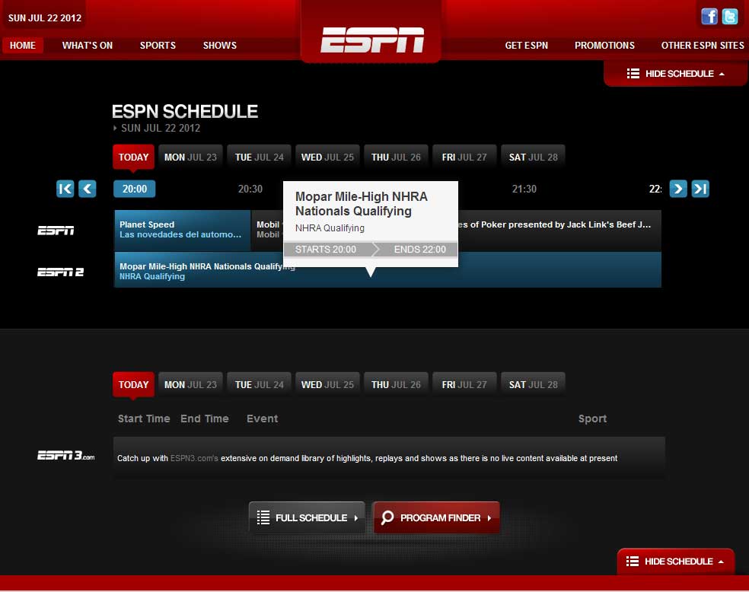Open the Mopar Mile-High NHRA program on ESPN 2
The width and height of the screenshot is (749, 592).
388,269
